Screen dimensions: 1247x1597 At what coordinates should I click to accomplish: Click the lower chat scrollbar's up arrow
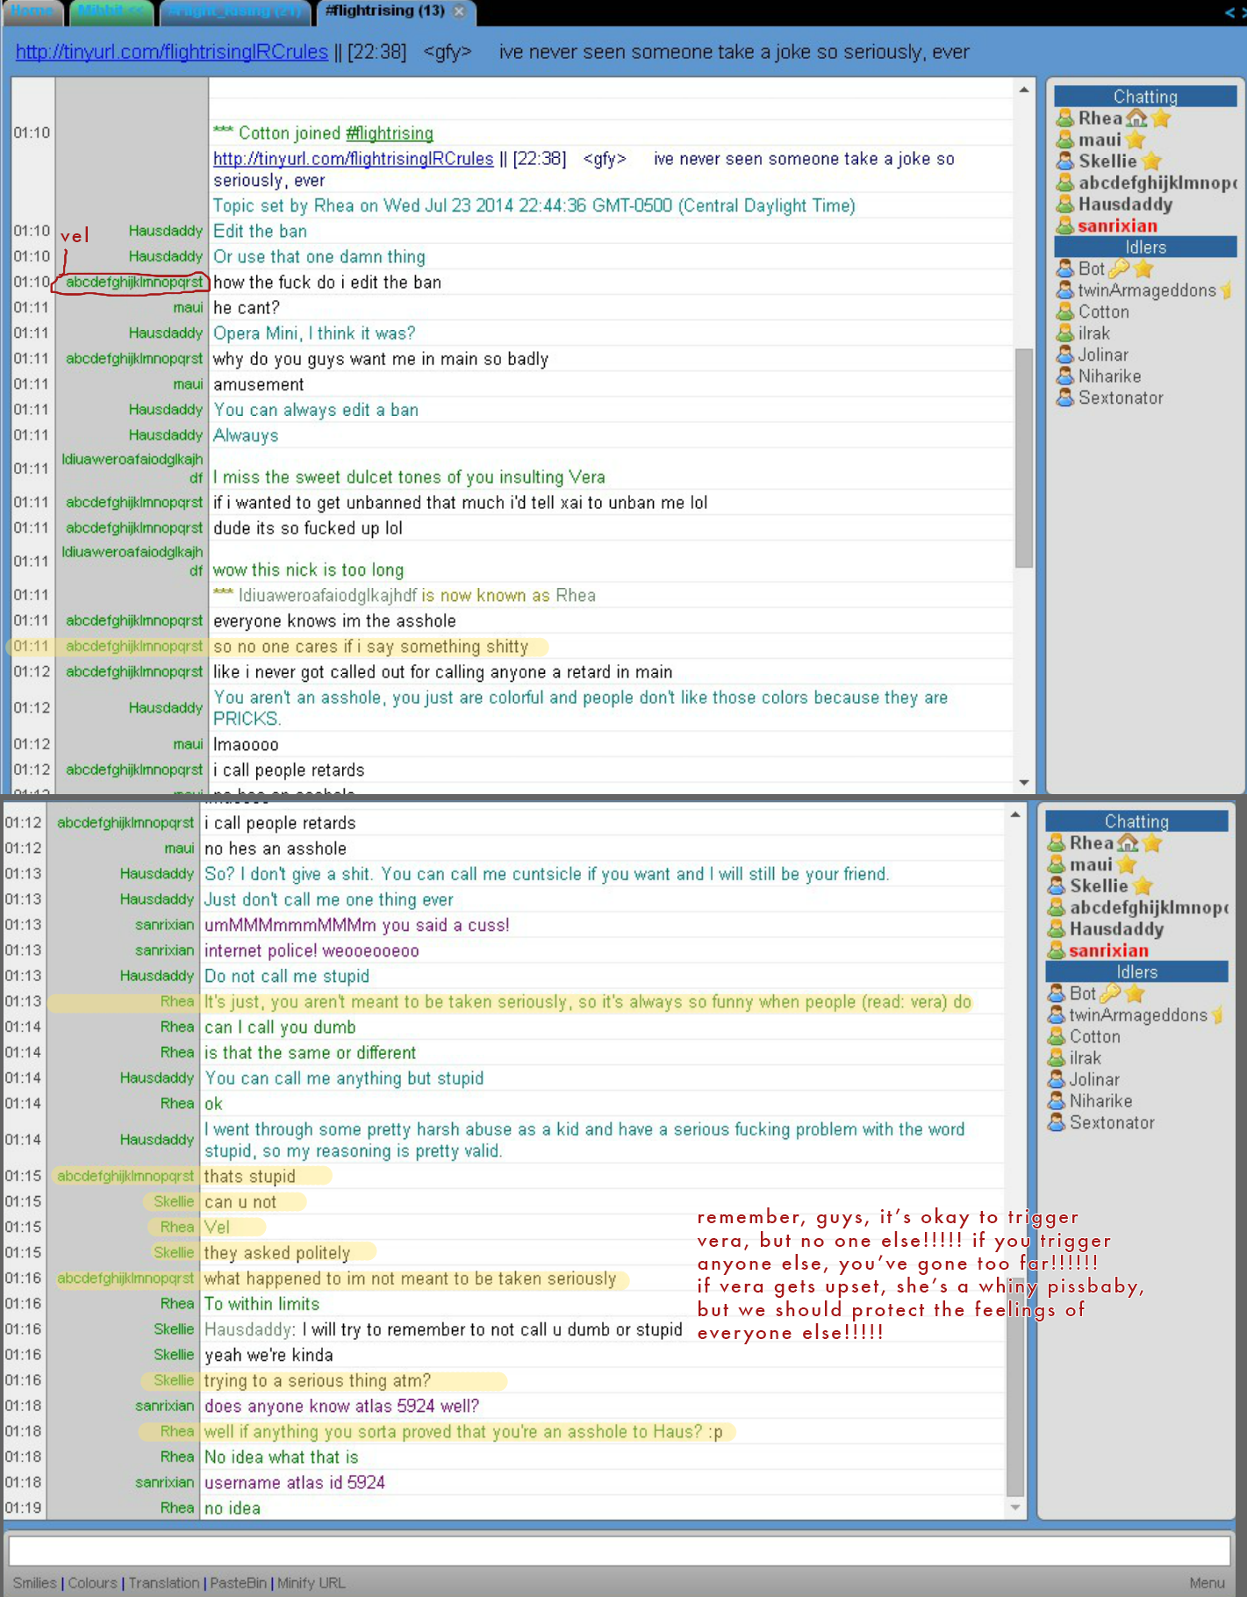coord(1015,814)
